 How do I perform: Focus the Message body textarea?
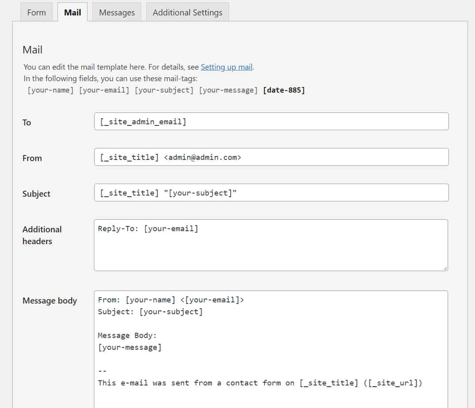(x=270, y=349)
